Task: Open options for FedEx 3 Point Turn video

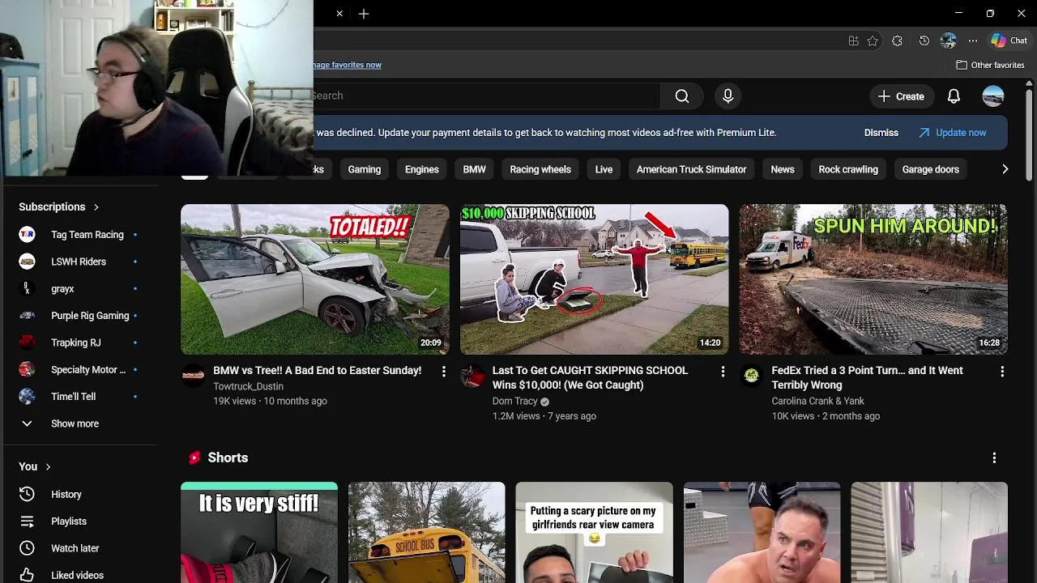Action: 1002,371
